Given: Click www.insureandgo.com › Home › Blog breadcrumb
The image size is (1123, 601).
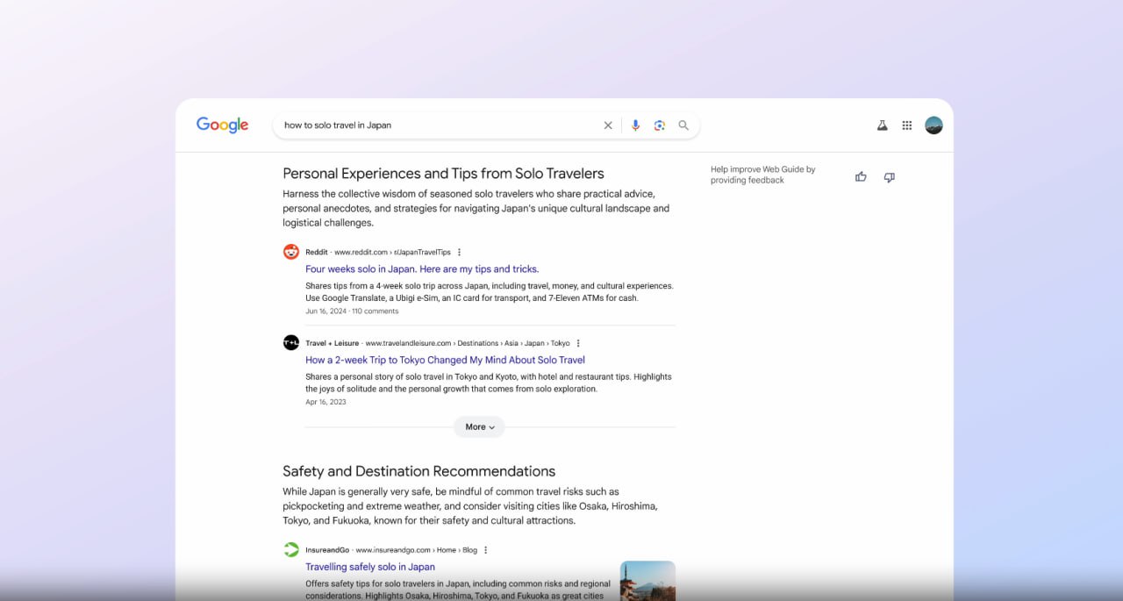Looking at the screenshot, I should point(416,550).
